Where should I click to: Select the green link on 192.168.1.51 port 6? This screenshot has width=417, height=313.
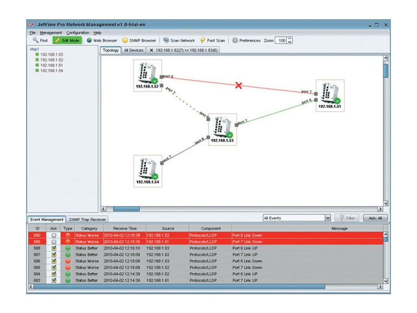pos(277,112)
